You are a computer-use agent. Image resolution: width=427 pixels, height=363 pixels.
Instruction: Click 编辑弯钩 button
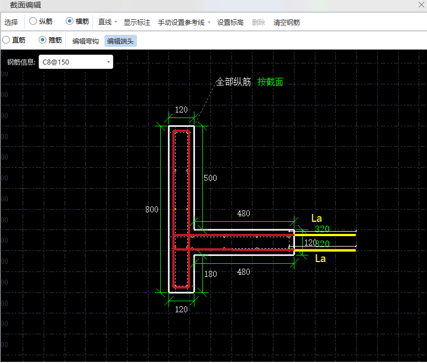pos(85,41)
